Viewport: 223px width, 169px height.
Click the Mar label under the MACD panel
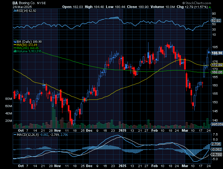pyautogui.click(x=185, y=166)
